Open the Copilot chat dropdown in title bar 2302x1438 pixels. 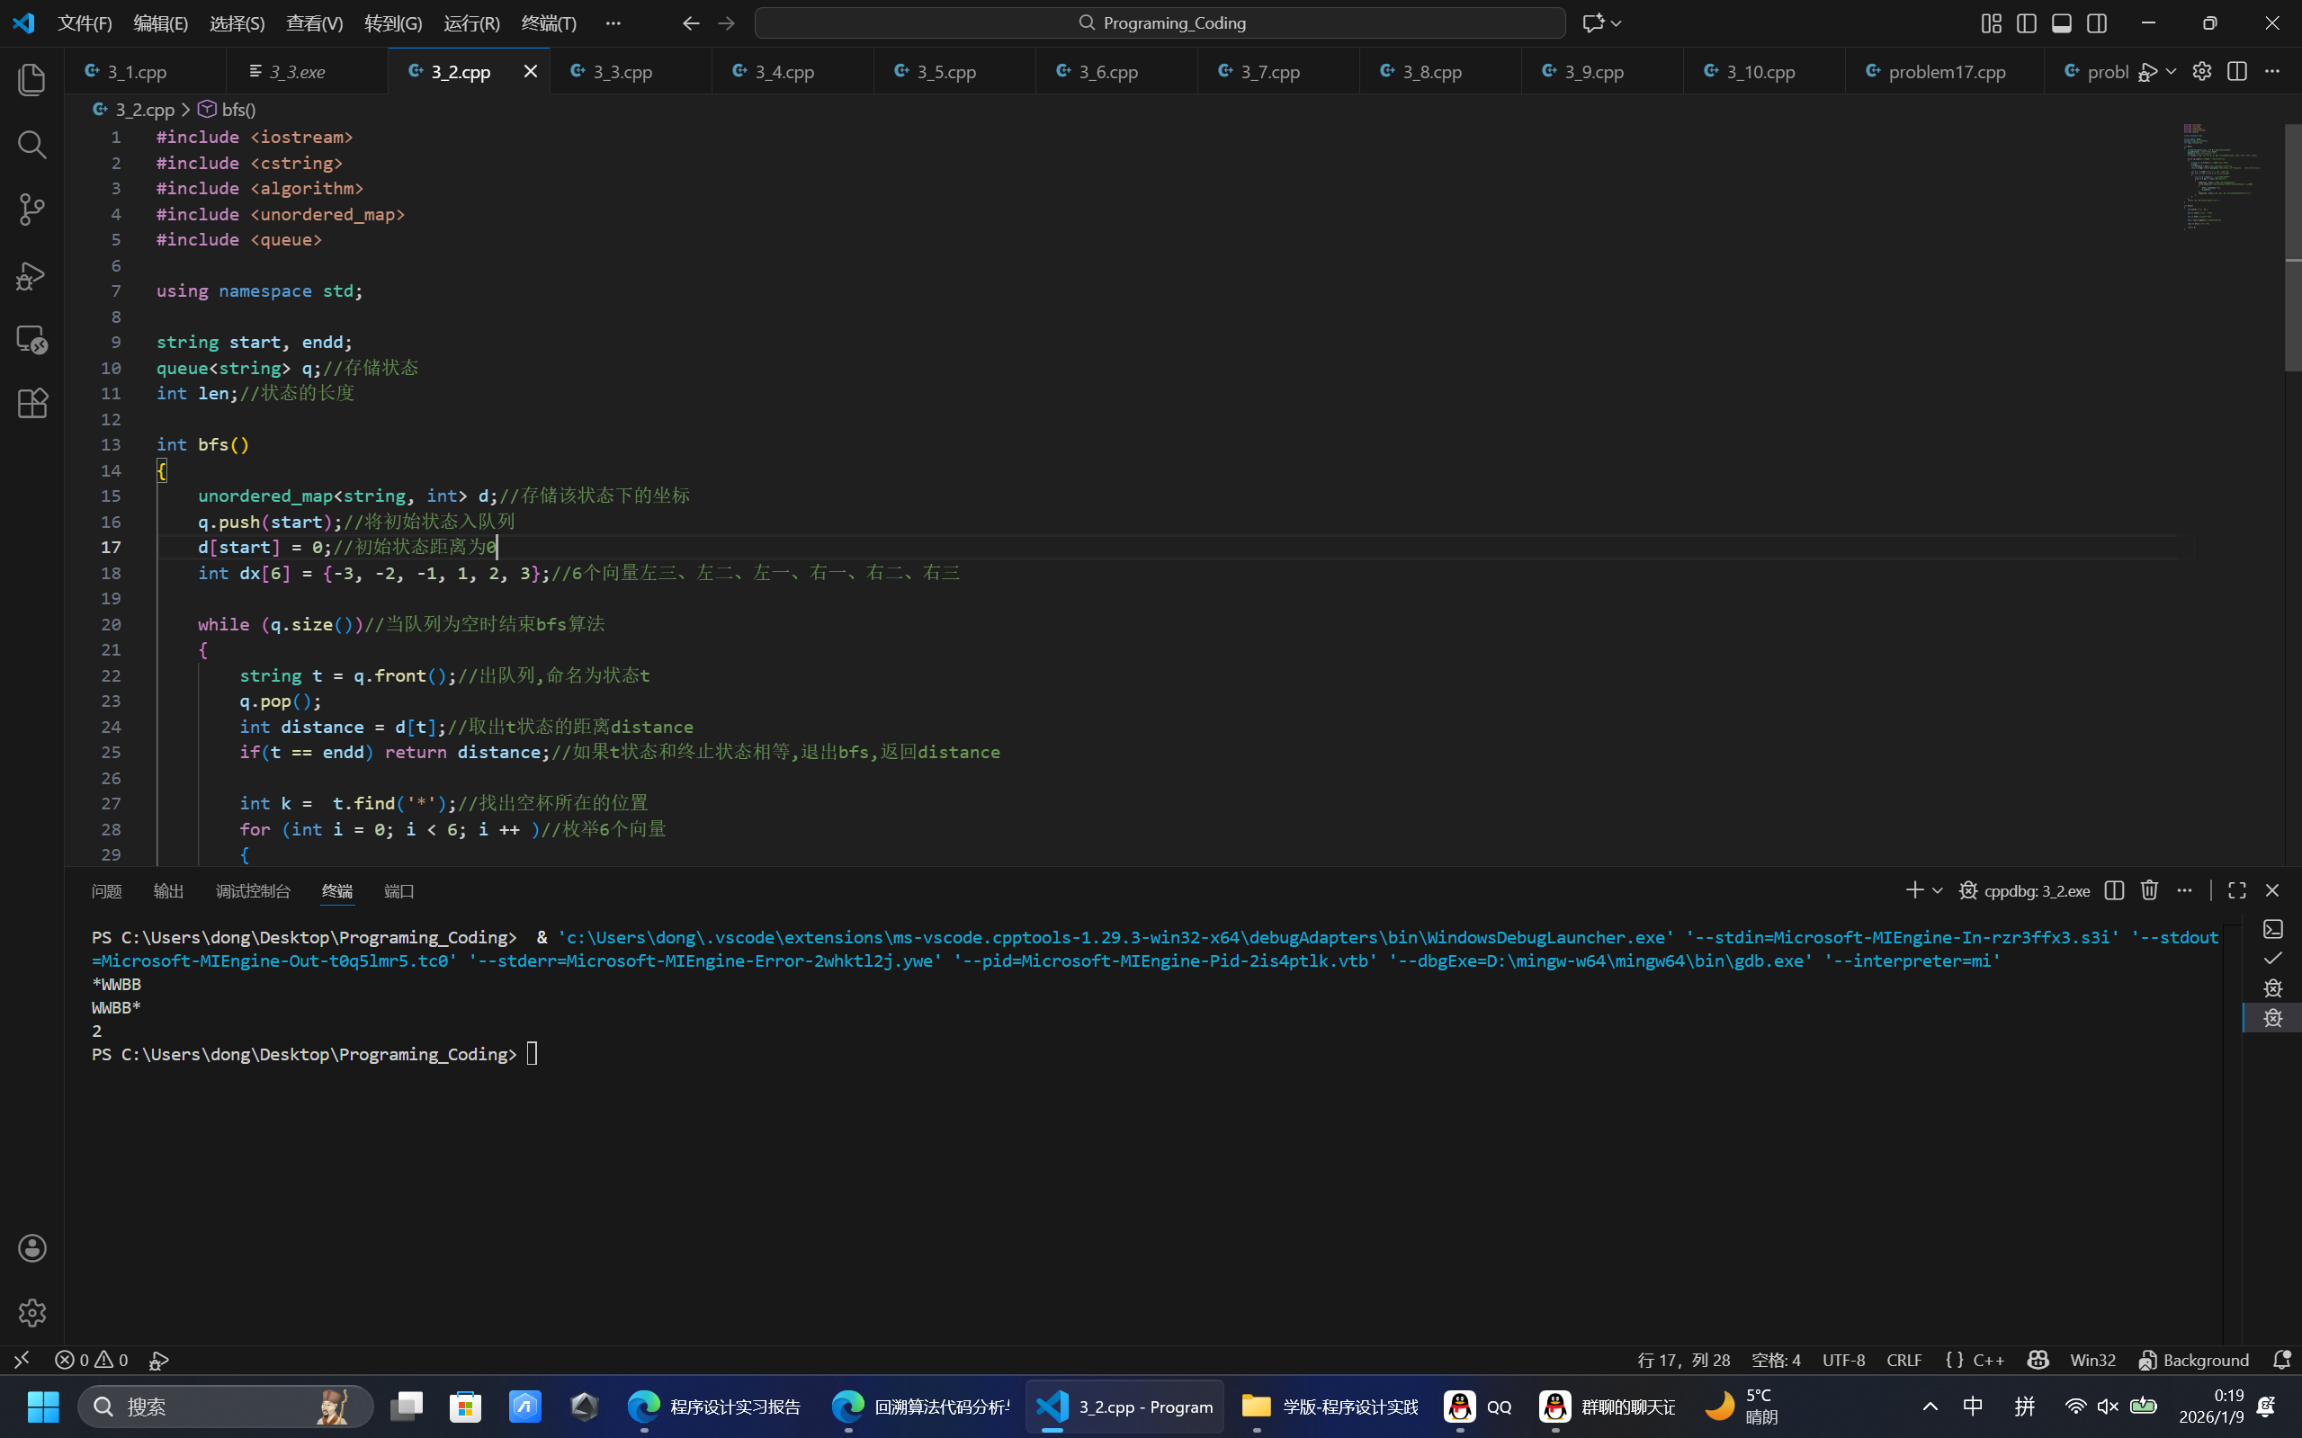1617,22
